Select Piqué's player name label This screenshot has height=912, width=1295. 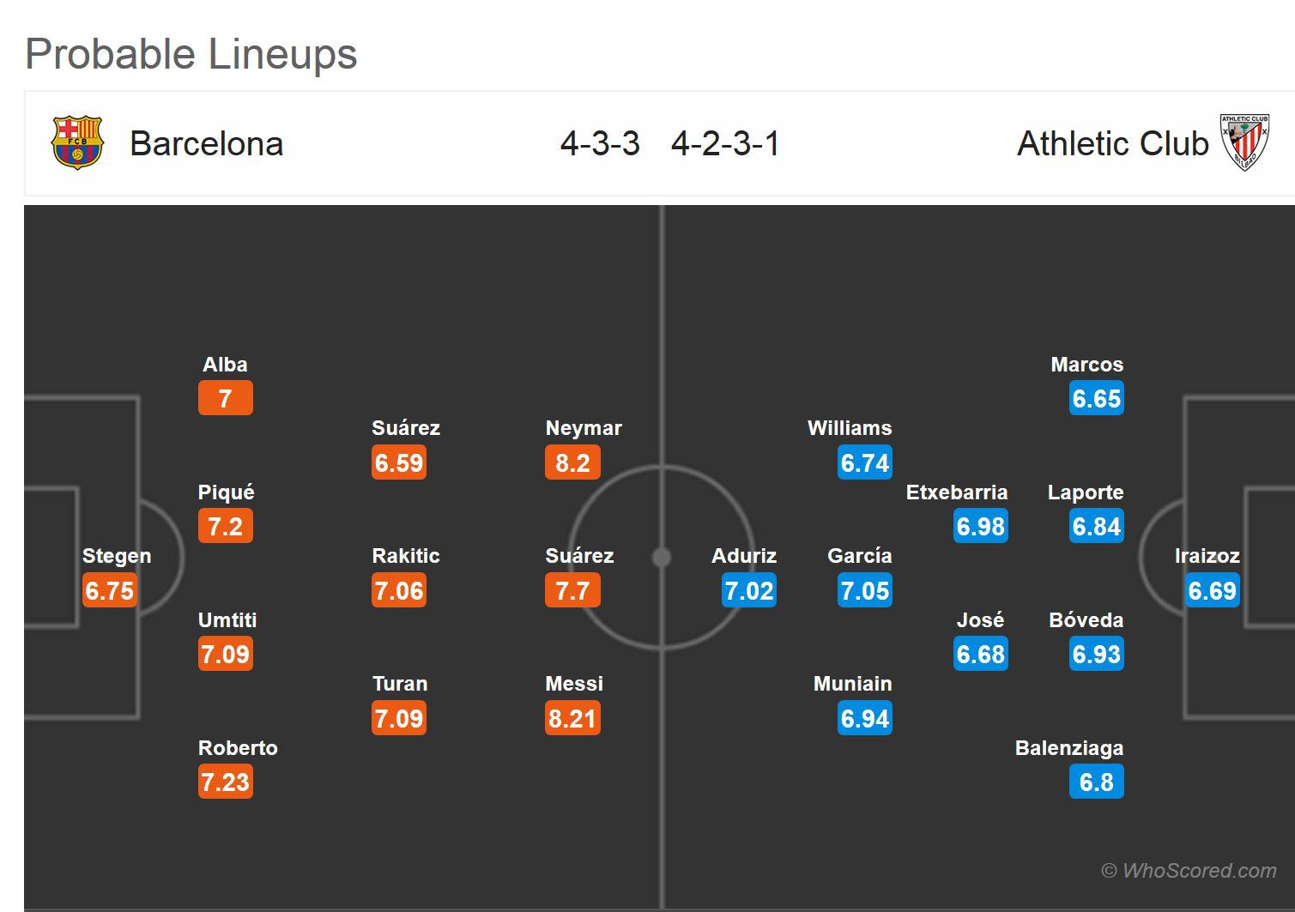coord(226,492)
